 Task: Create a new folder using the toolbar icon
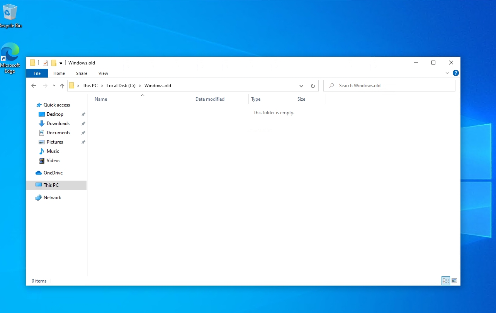point(54,63)
